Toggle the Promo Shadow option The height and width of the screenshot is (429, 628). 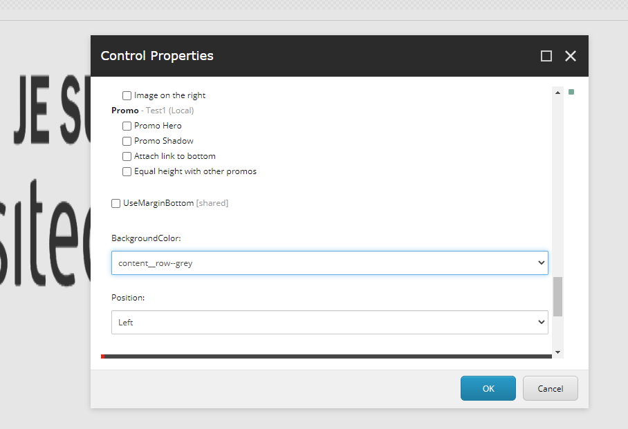point(127,141)
